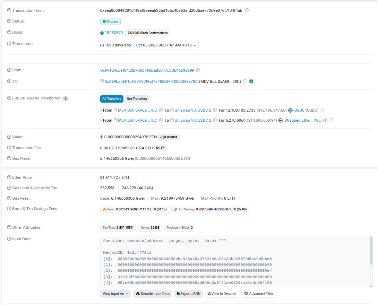Copy the To MEV Bot contract address
The height and width of the screenshot is (305, 378).
click(x=244, y=81)
